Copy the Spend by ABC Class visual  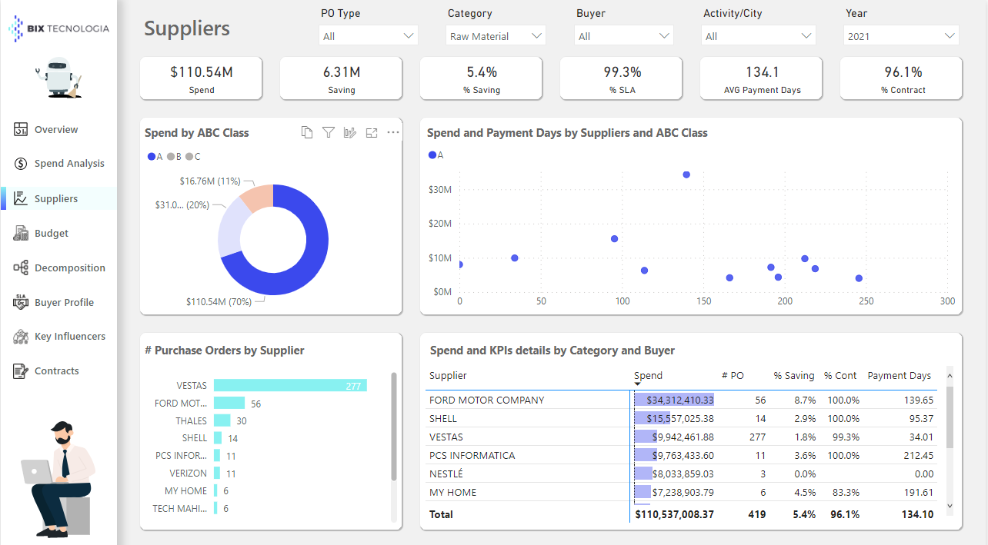307,132
